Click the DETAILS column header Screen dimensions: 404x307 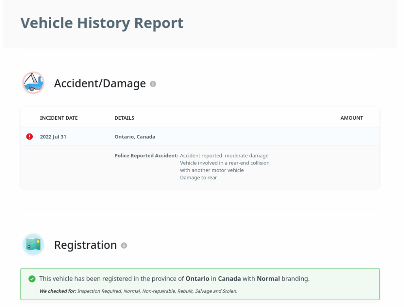click(124, 118)
